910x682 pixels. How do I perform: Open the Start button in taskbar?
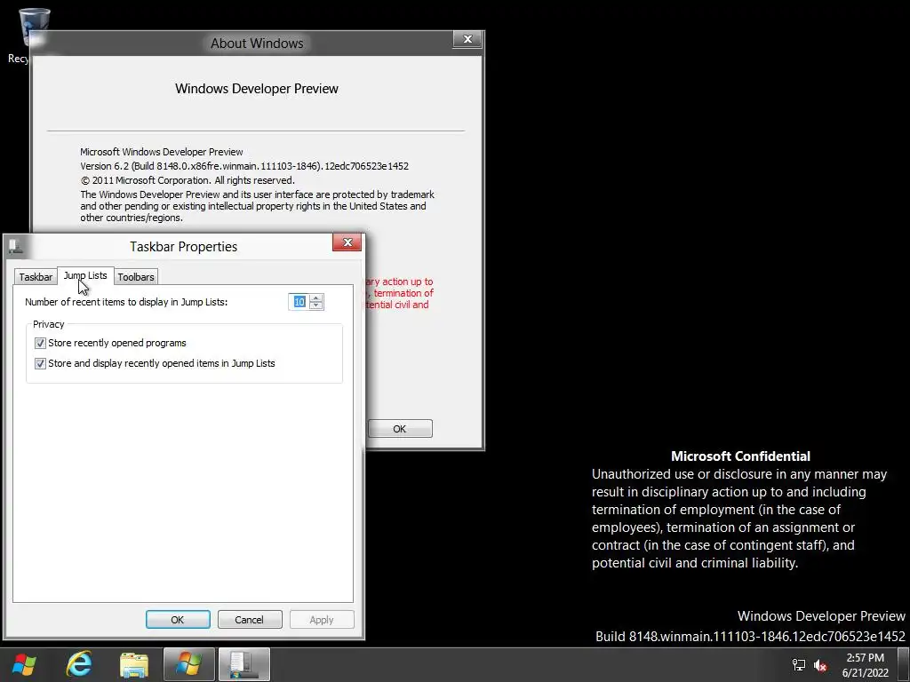point(24,664)
